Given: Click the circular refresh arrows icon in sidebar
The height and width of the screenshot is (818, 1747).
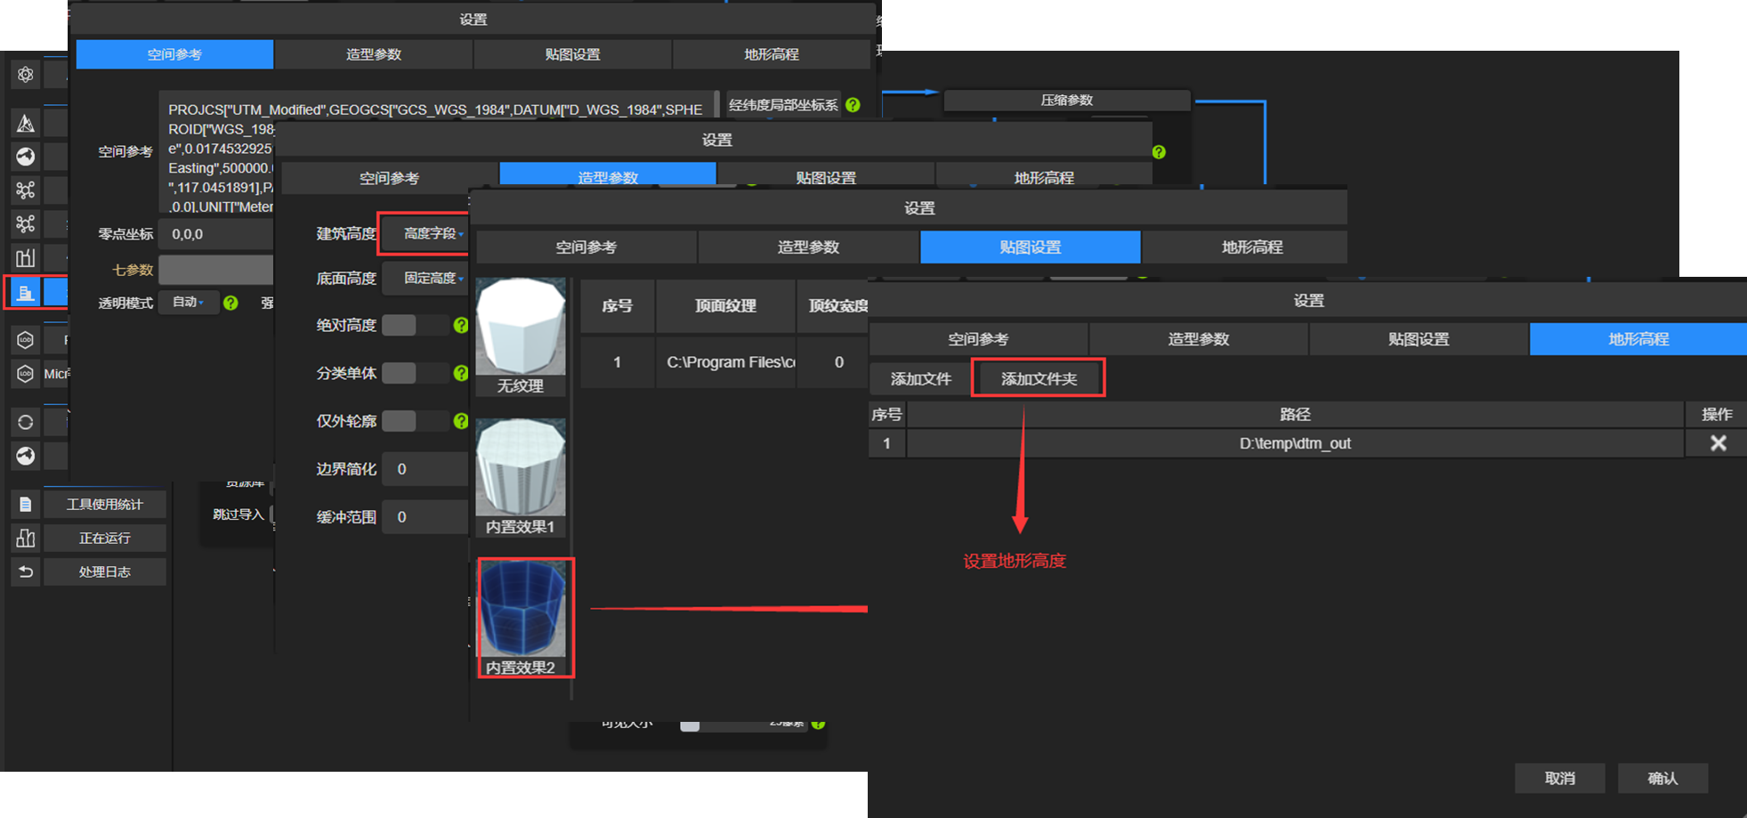Looking at the screenshot, I should pos(25,422).
